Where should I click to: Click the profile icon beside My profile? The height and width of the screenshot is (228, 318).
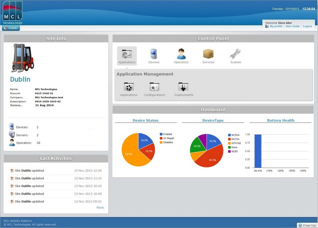pyautogui.click(x=267, y=27)
